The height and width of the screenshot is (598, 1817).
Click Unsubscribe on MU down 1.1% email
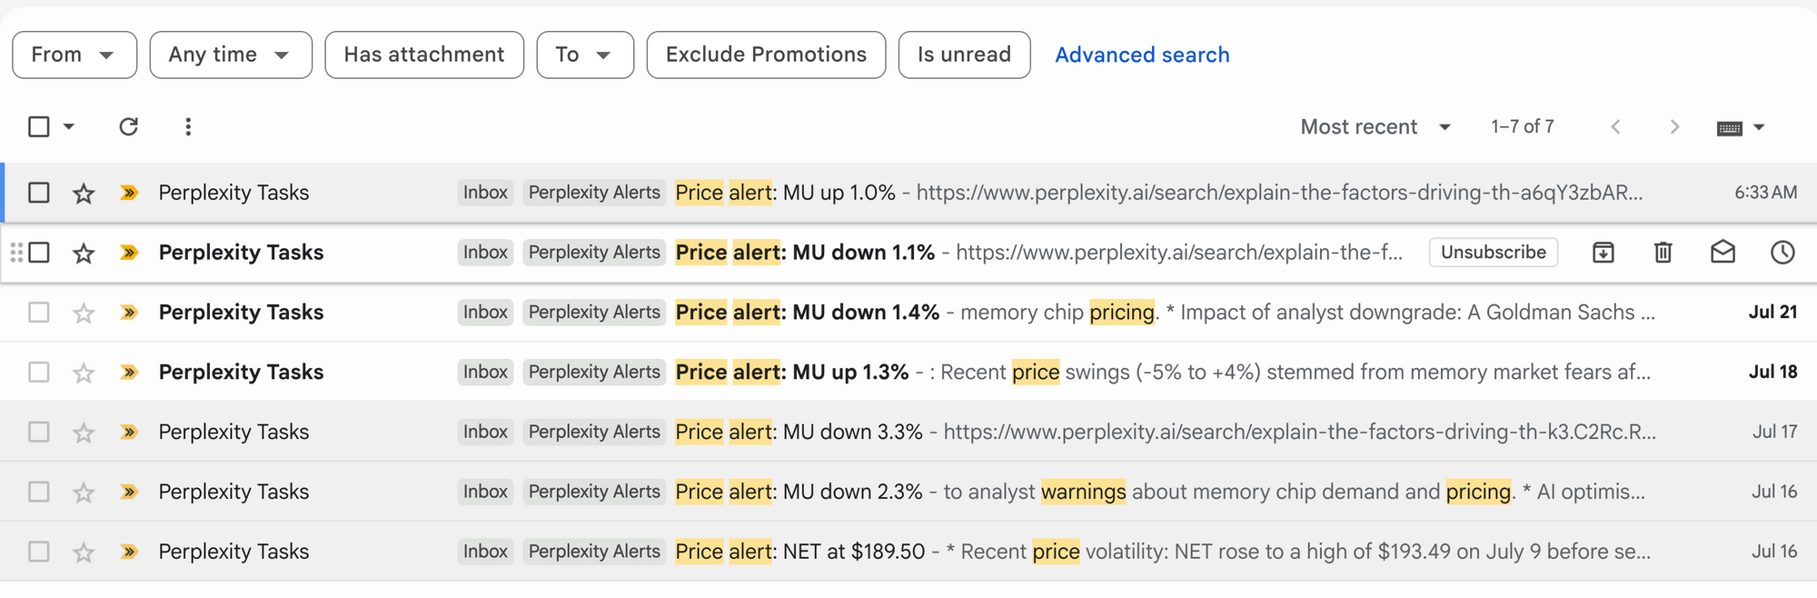click(x=1494, y=252)
